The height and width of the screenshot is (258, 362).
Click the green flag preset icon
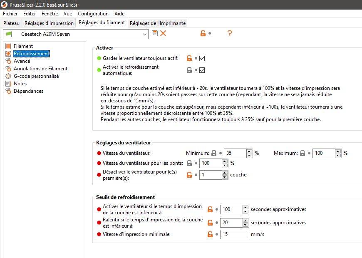pos(9,34)
